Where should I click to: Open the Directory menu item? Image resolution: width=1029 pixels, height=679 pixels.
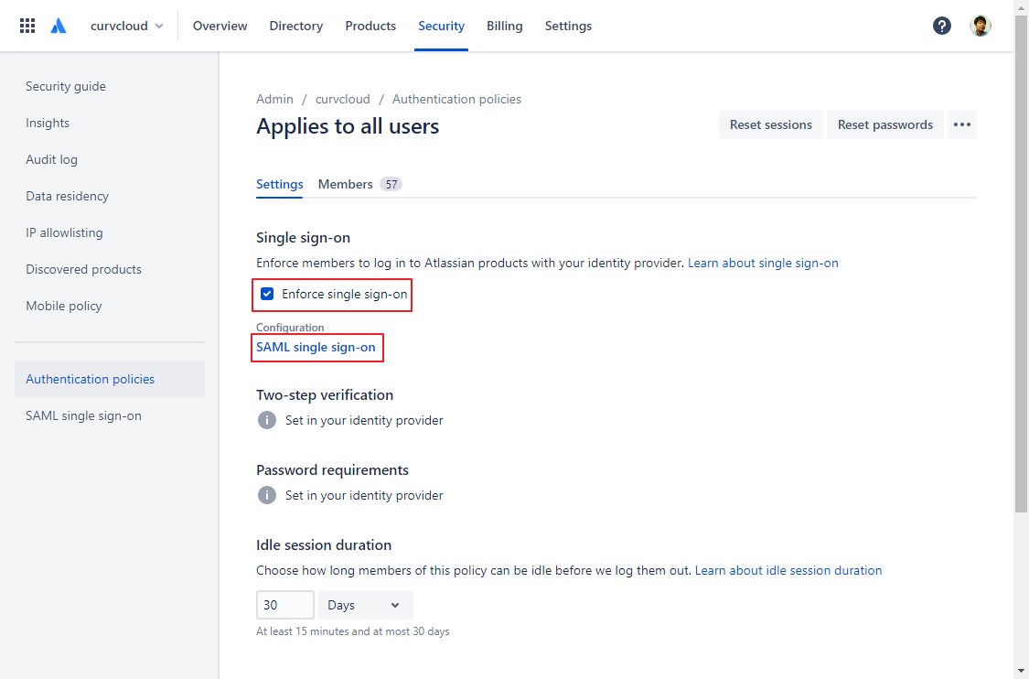pos(296,26)
